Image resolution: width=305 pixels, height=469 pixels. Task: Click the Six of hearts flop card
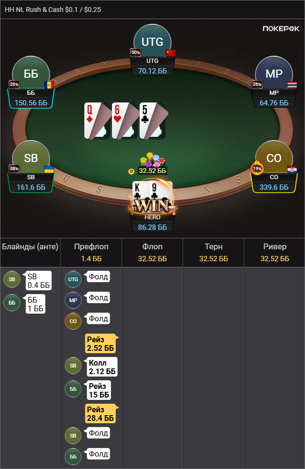pos(125,121)
